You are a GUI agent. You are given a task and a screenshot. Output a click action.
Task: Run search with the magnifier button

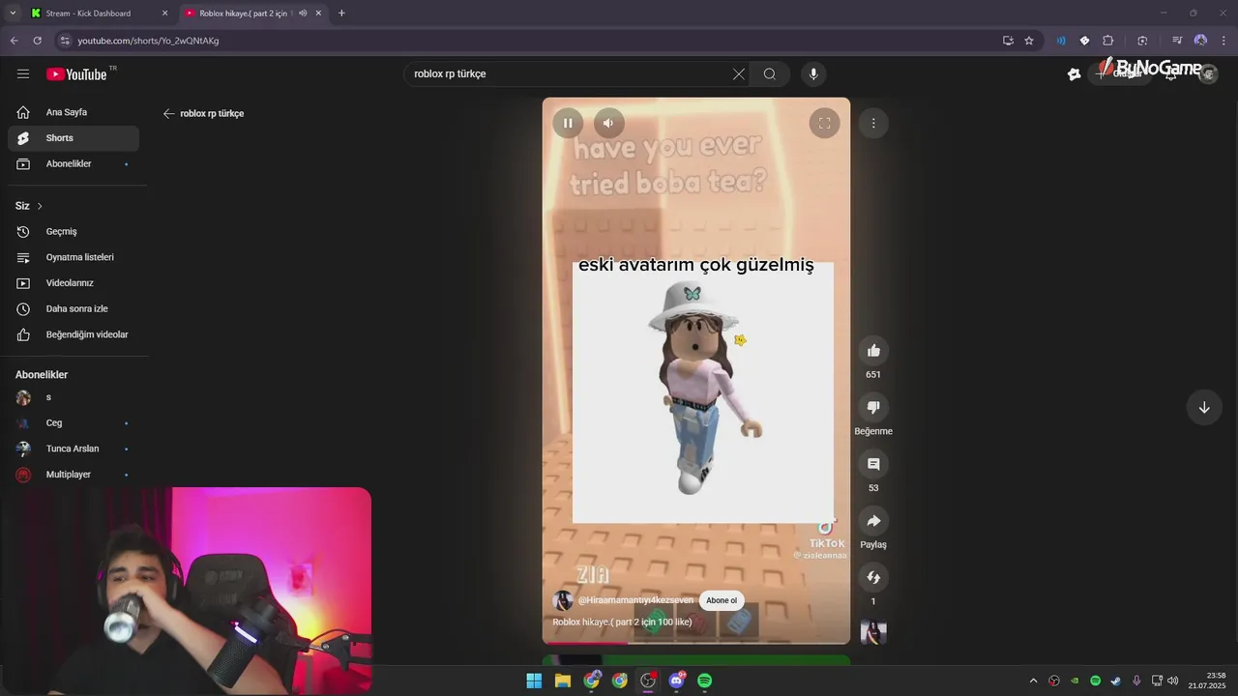click(x=770, y=74)
